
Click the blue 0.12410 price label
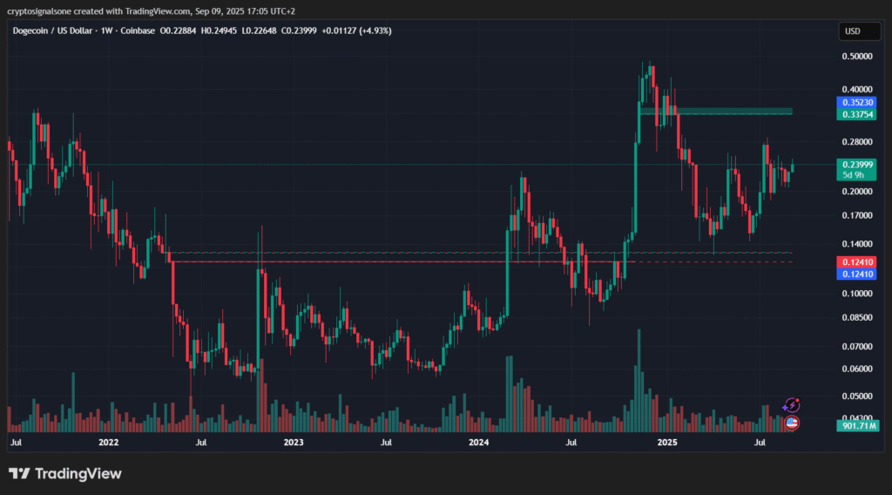coord(857,275)
